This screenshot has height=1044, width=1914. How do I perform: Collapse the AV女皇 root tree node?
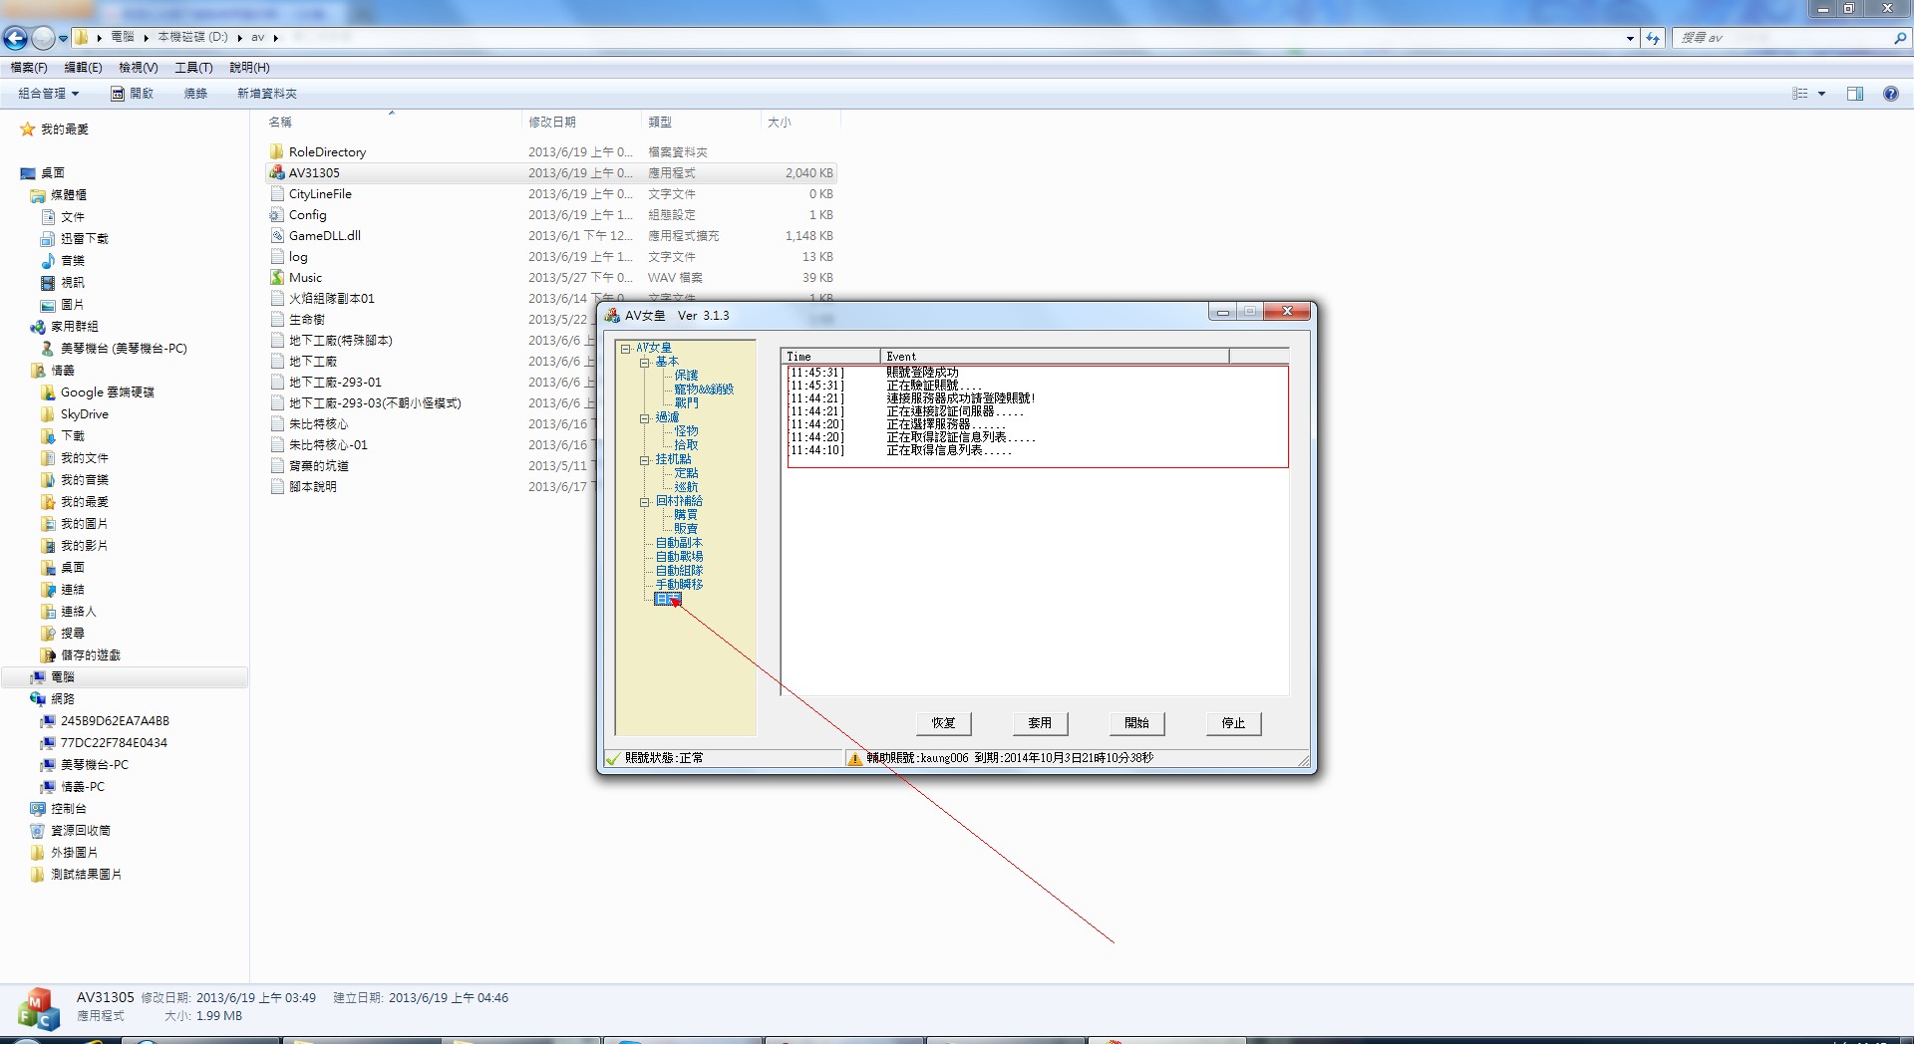pos(625,348)
